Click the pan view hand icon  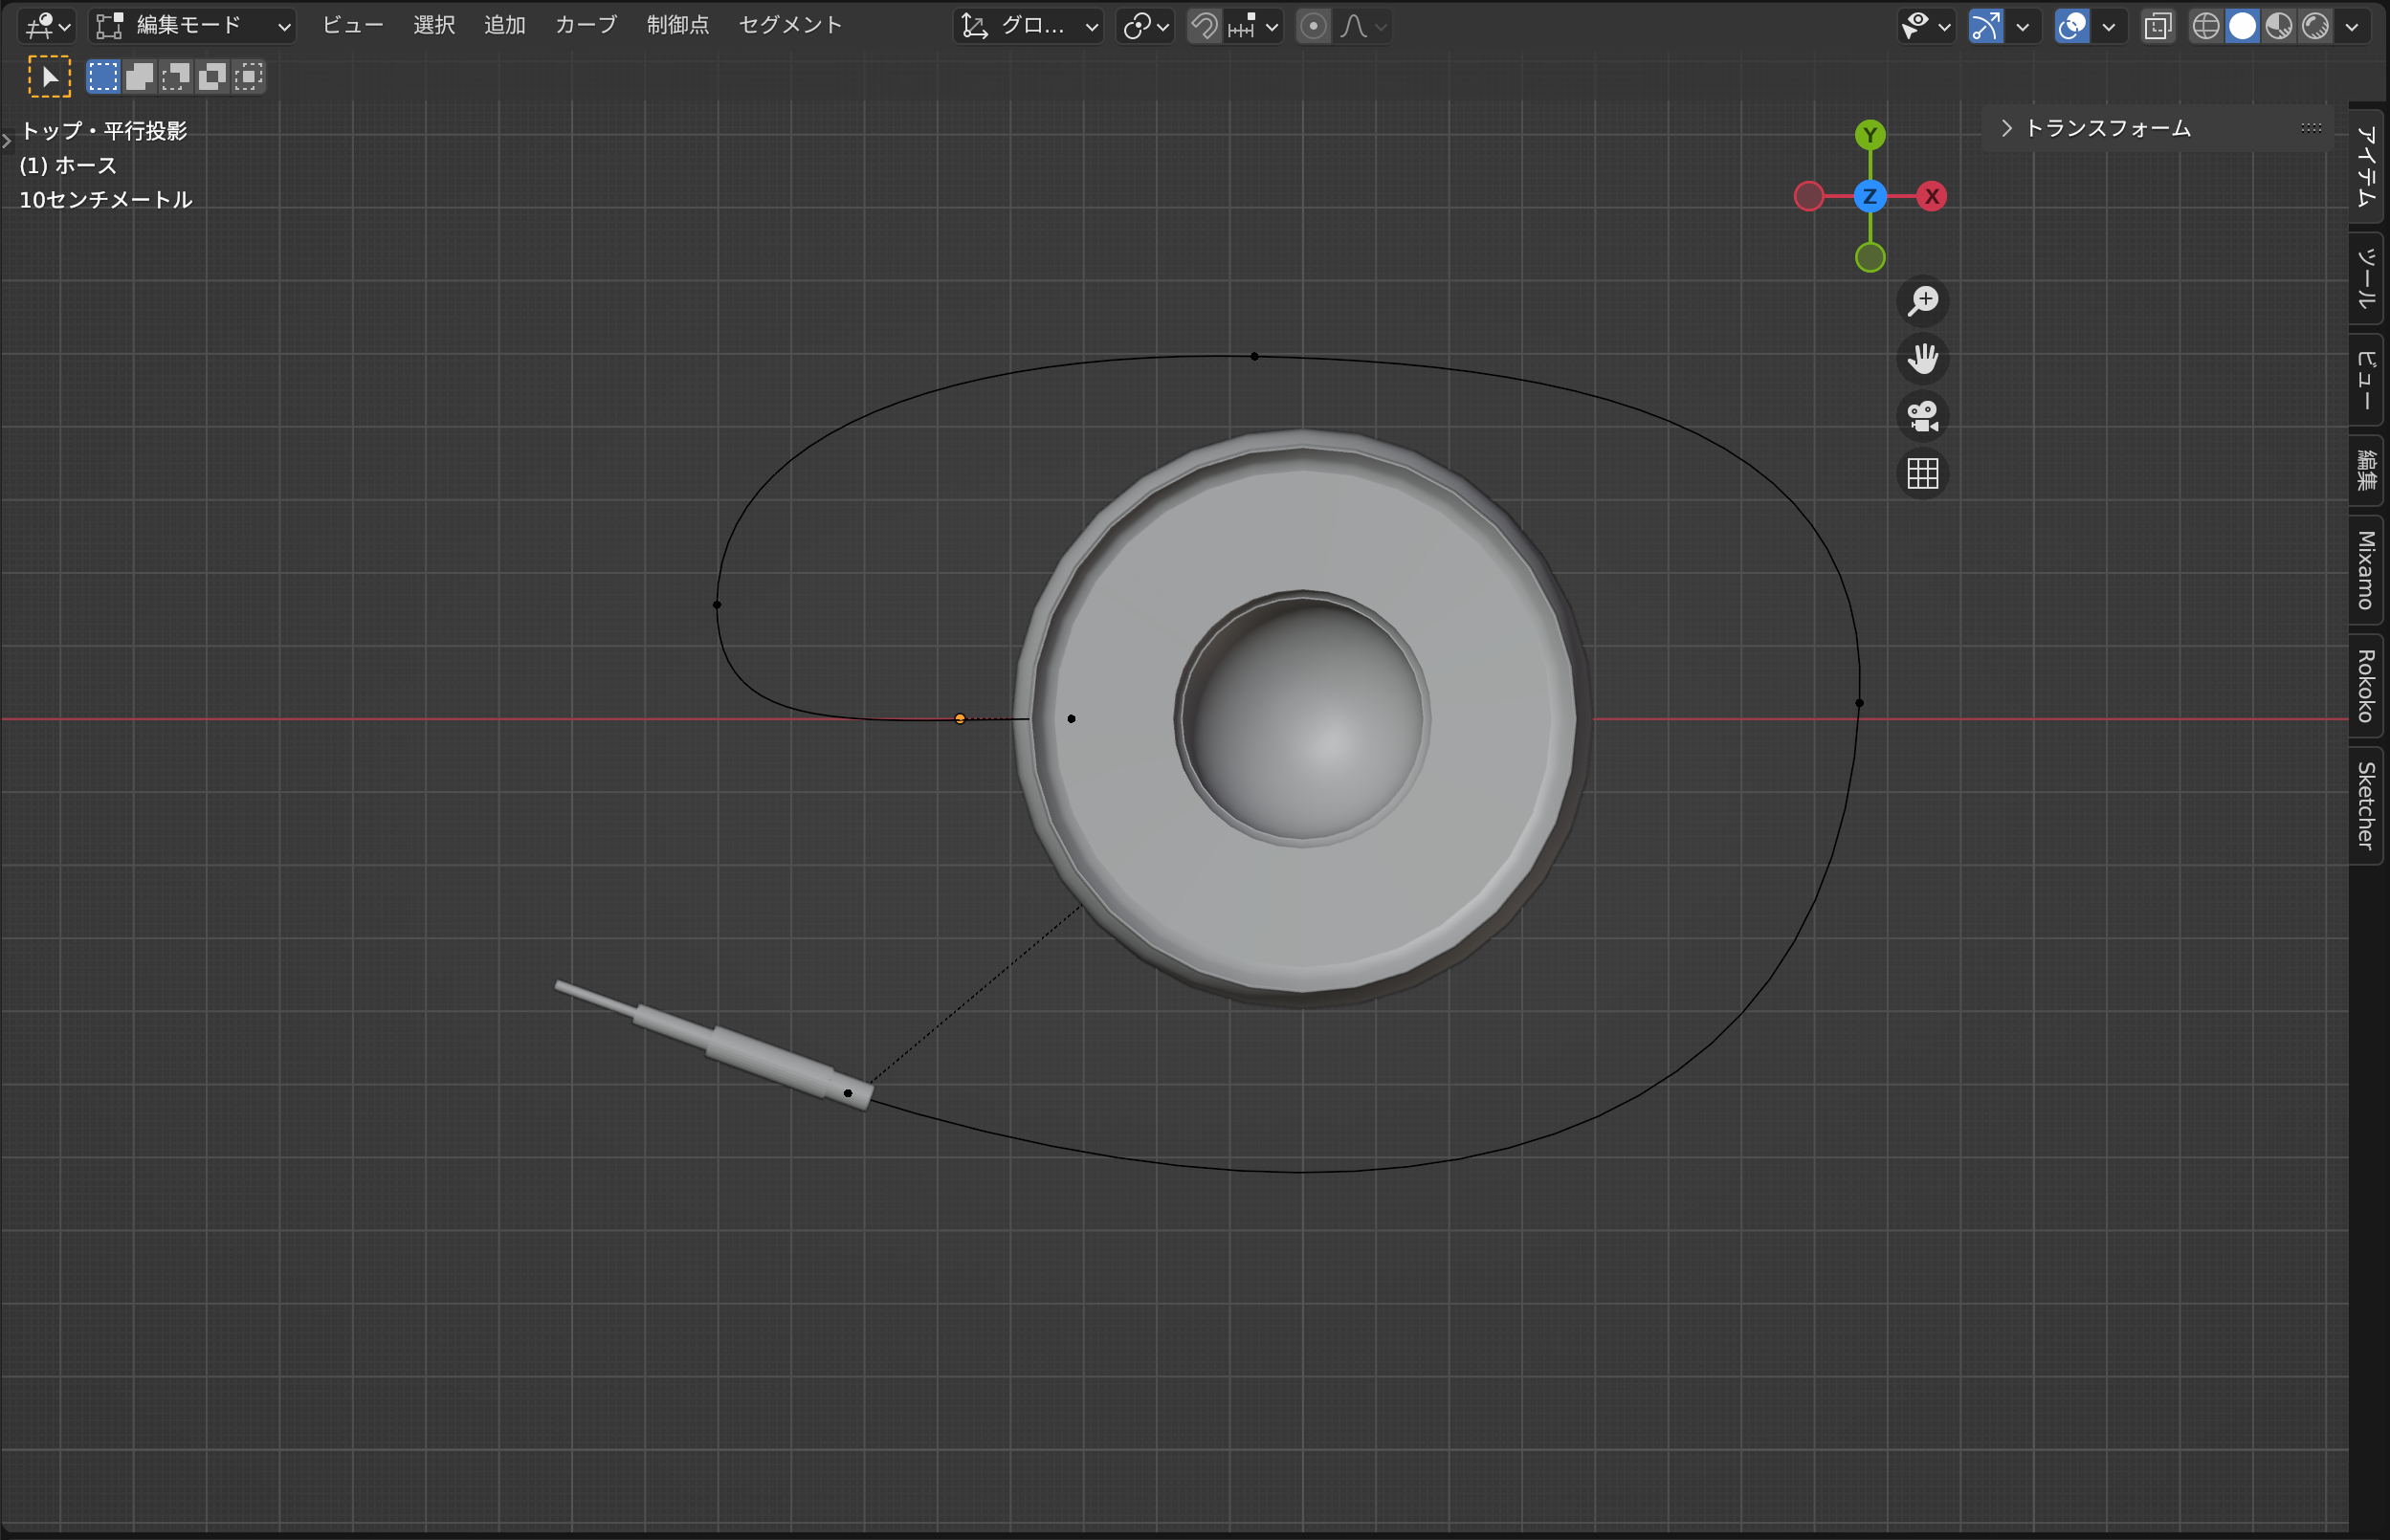coord(1923,358)
